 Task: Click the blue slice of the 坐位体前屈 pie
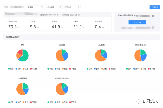tap(144, 57)
